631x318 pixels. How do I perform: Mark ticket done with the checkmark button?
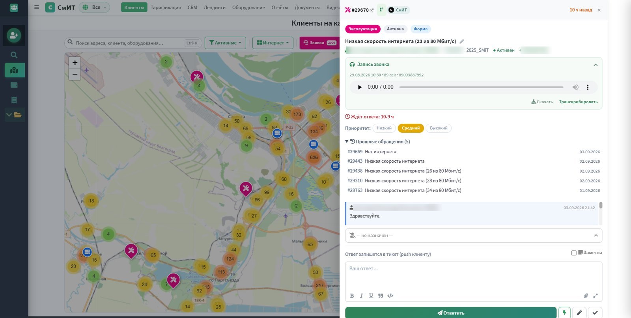point(595,312)
